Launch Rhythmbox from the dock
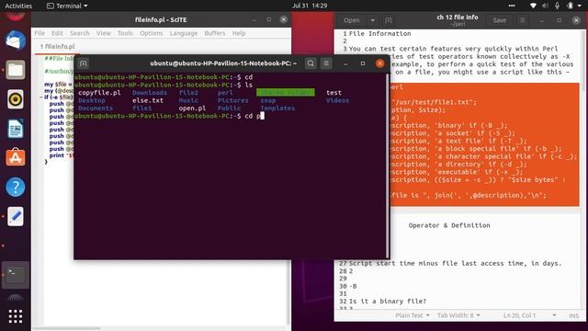 (16, 99)
